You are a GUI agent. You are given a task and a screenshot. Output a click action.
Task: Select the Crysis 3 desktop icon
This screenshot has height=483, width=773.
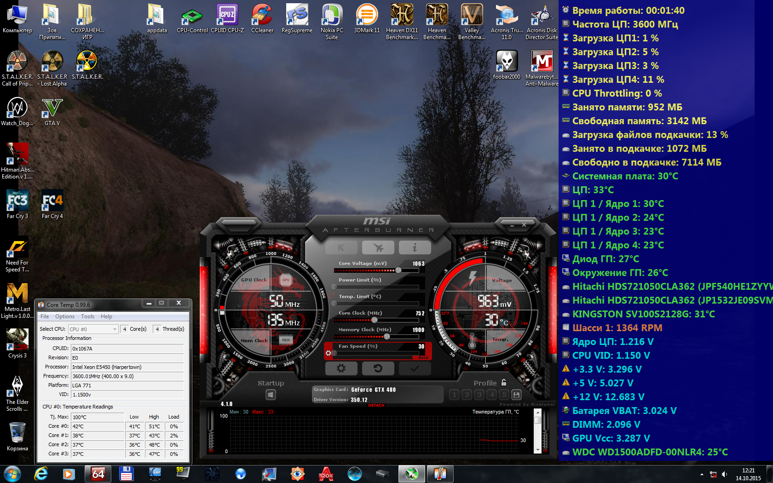click(17, 344)
